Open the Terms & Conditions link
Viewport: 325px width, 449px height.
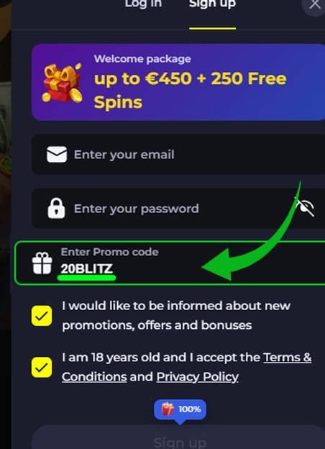coord(186,367)
